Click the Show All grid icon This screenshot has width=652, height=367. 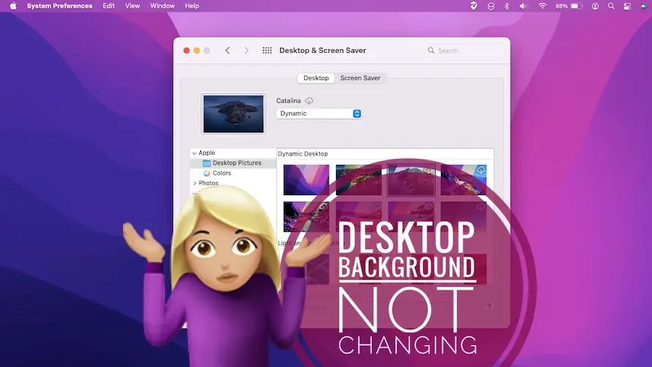267,51
